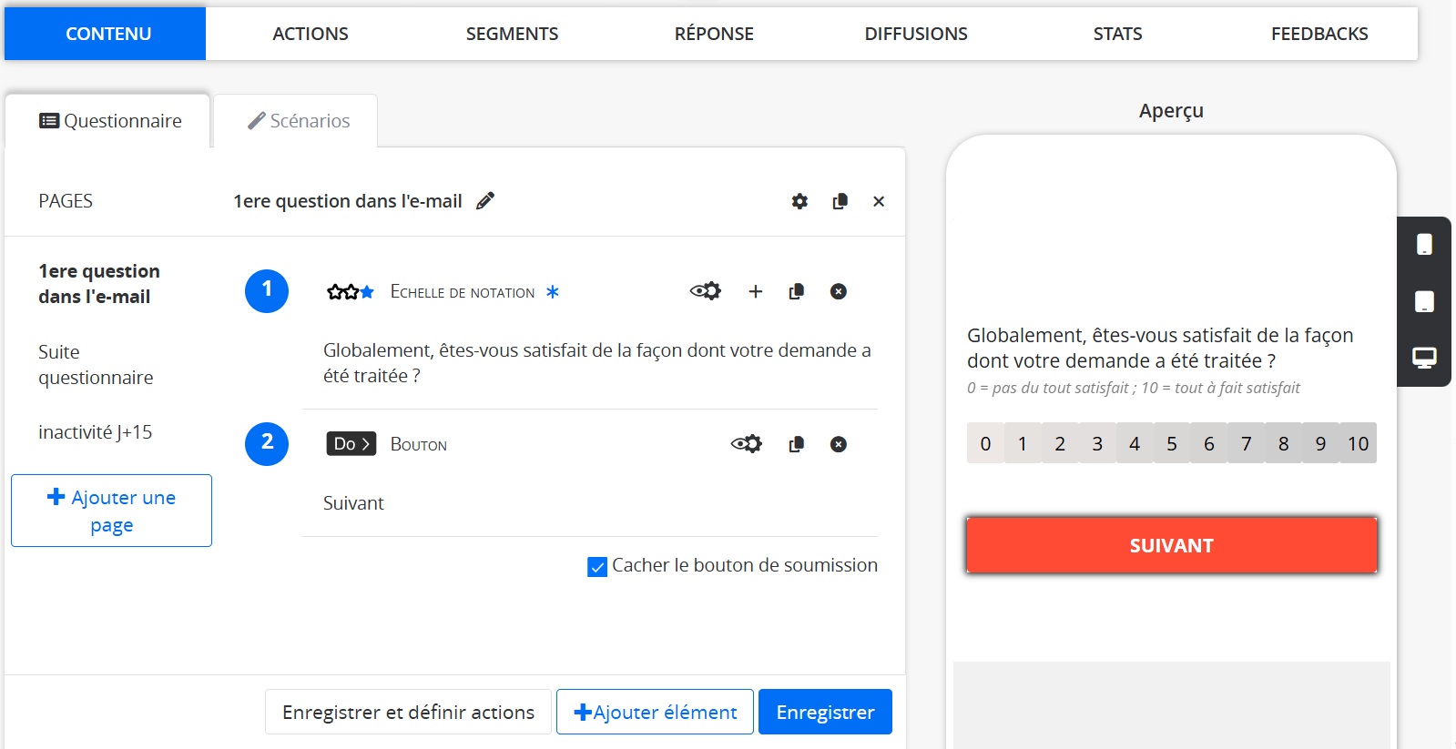This screenshot has height=749, width=1456.
Task: Select the 'Suite questionnaire' page
Action: (96, 365)
